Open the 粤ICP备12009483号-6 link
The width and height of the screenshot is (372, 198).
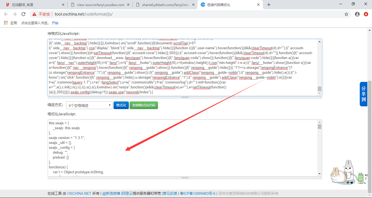pos(198,194)
